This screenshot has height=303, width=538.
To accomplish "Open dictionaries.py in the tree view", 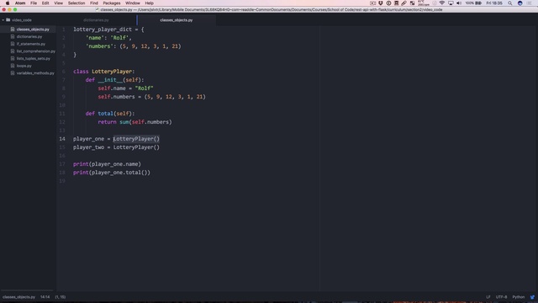I will [x=29, y=37].
